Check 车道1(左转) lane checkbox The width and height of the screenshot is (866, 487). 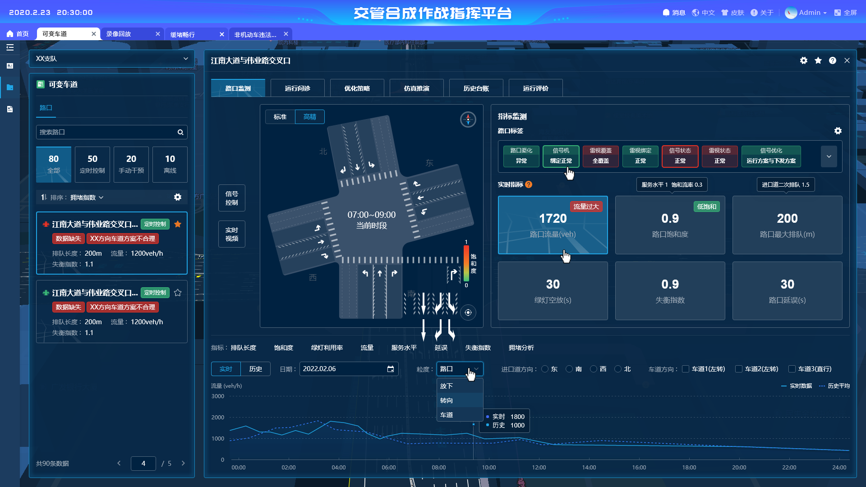pos(686,369)
